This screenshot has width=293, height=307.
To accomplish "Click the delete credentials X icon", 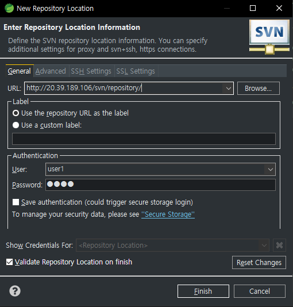I will tap(279, 245).
